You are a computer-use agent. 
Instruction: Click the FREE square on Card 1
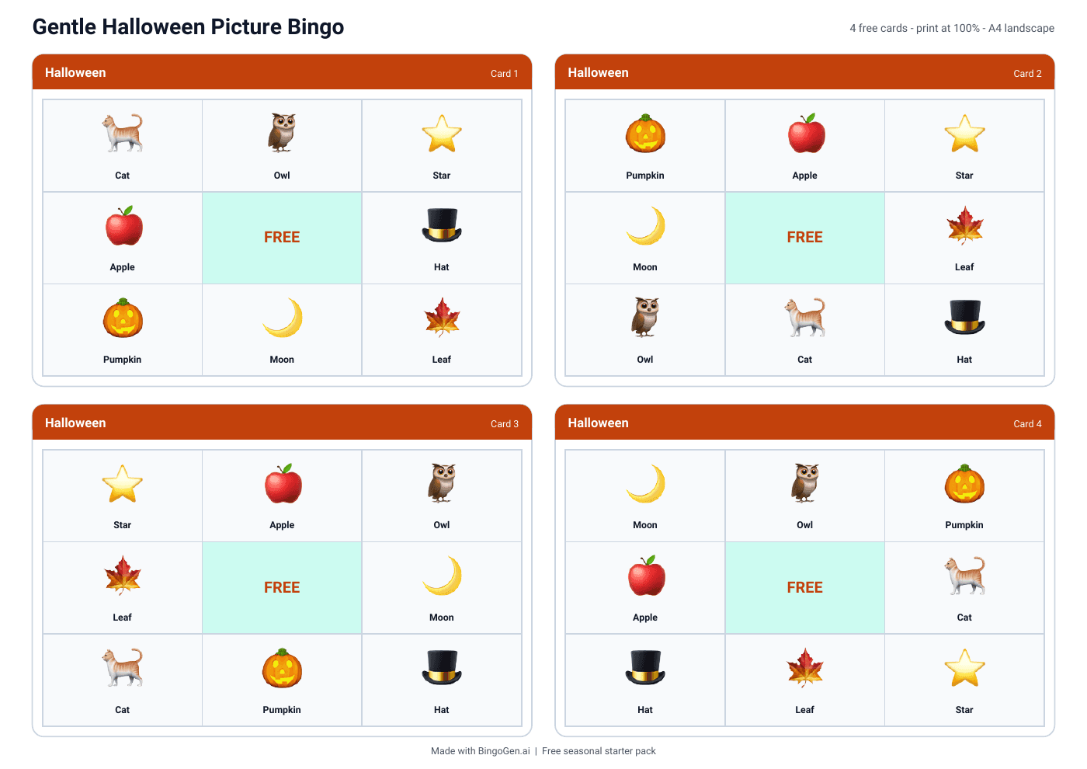282,238
